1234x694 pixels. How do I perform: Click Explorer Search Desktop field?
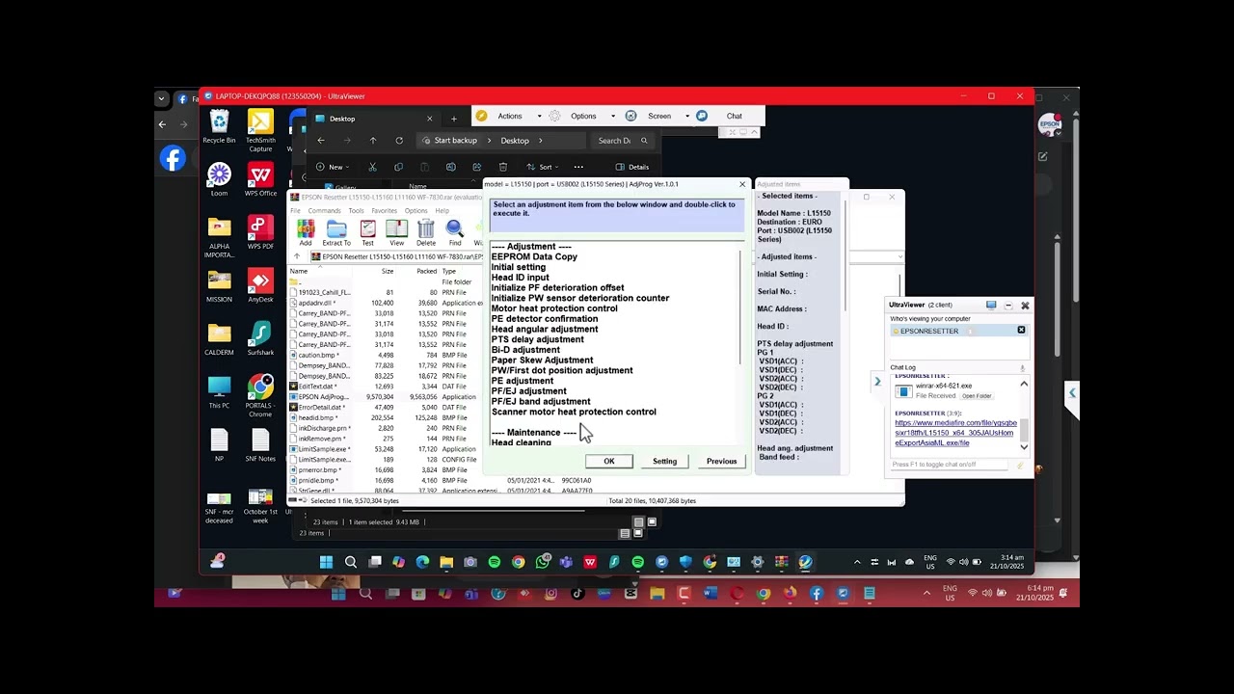click(x=622, y=141)
